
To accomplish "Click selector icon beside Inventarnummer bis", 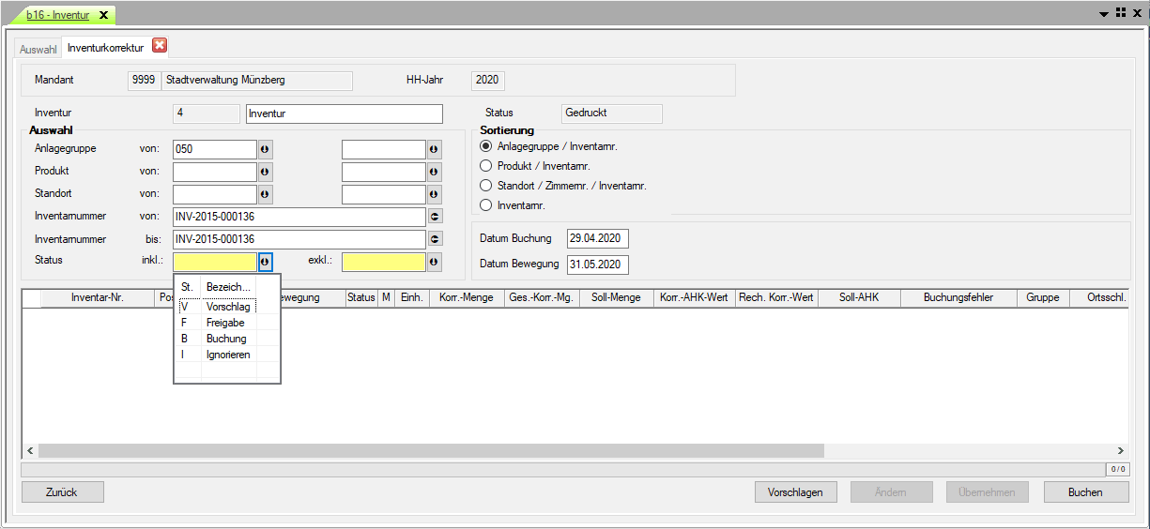I will click(x=435, y=239).
